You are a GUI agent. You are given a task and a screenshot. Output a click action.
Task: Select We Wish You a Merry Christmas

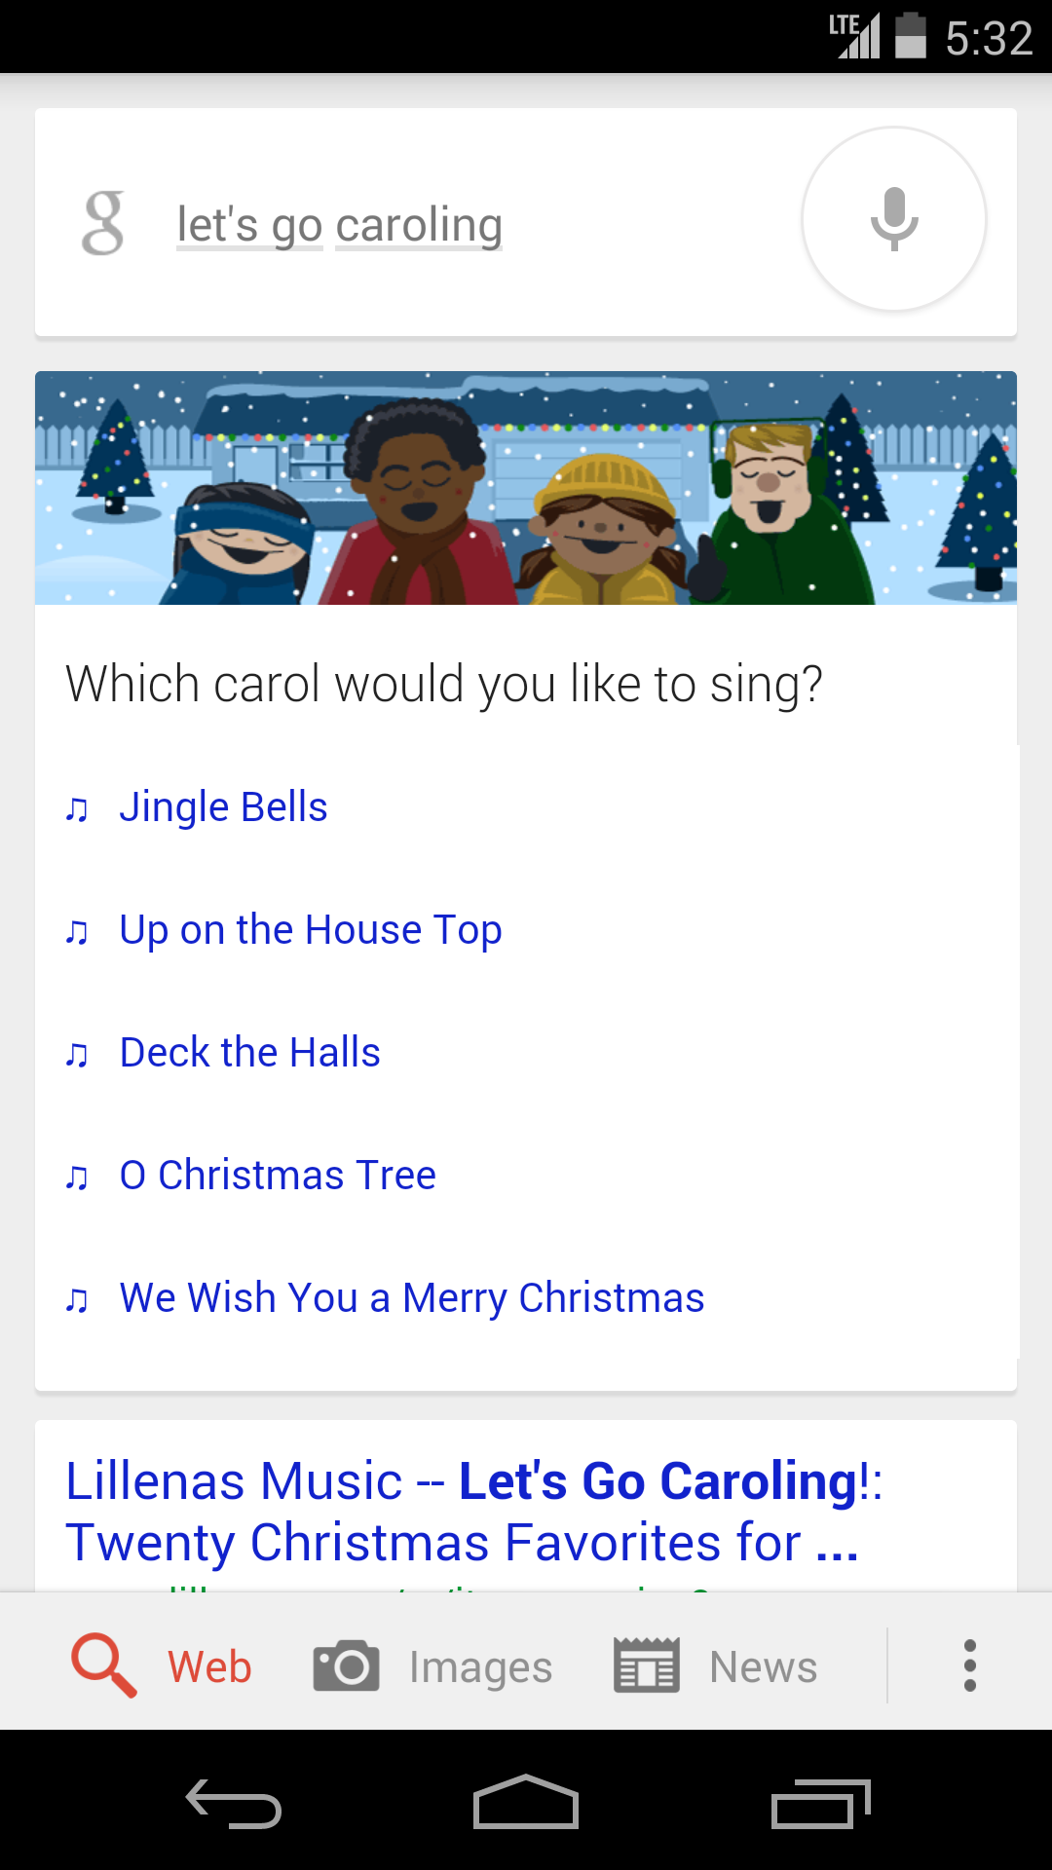411,1298
